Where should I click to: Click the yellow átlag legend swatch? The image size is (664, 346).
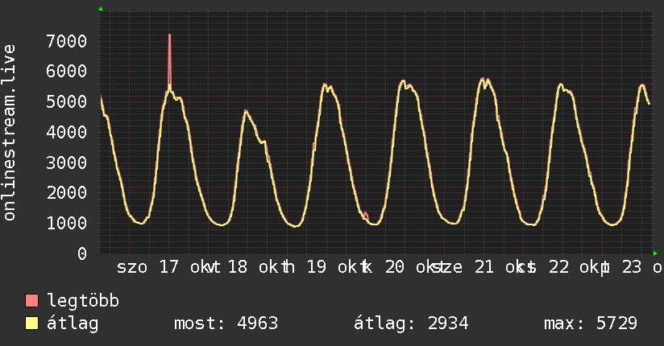(x=31, y=323)
